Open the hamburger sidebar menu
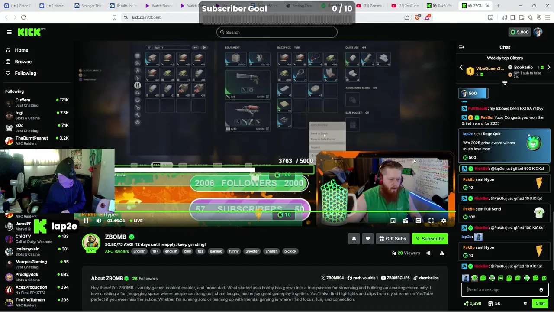The width and height of the screenshot is (554, 312). [x=9, y=32]
